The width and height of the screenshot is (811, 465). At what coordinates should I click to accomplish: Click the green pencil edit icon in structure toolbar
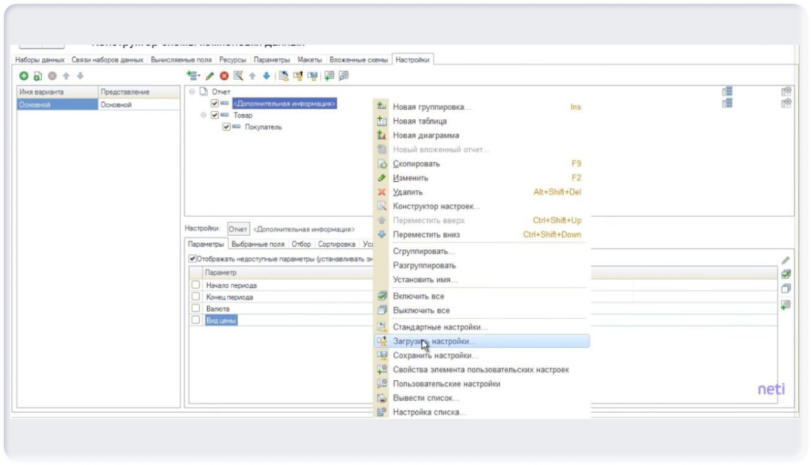(x=209, y=76)
